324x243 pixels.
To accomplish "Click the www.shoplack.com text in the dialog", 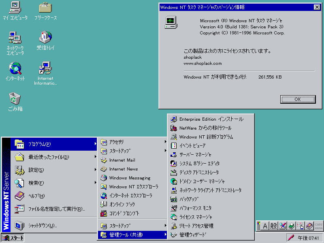I will coord(202,64).
